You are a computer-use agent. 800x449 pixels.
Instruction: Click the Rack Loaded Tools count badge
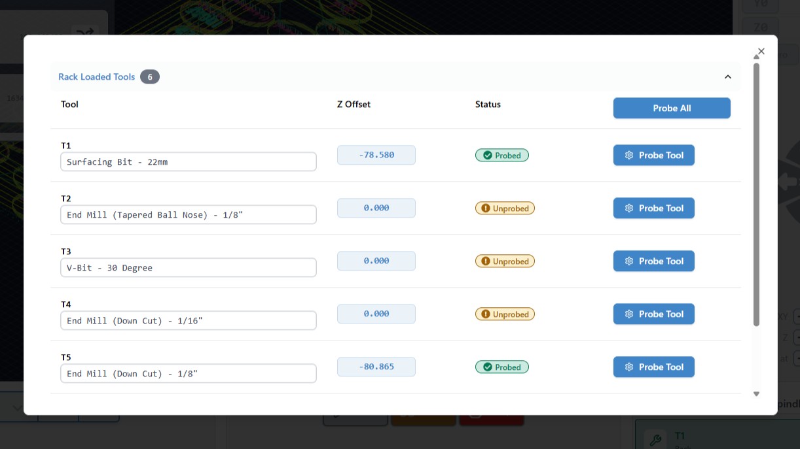149,77
